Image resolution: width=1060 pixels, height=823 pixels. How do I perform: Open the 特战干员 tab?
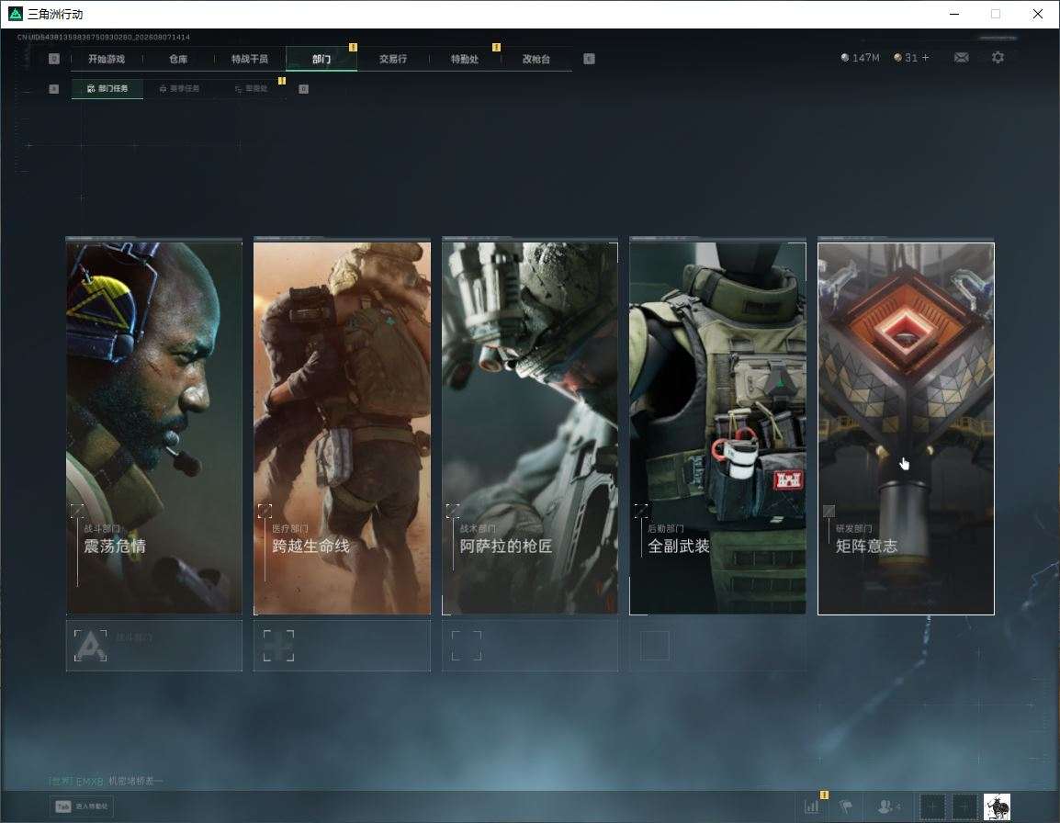pyautogui.click(x=250, y=59)
